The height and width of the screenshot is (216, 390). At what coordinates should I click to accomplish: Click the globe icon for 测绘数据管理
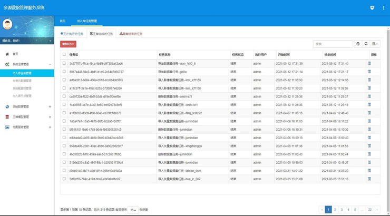coord(7,107)
